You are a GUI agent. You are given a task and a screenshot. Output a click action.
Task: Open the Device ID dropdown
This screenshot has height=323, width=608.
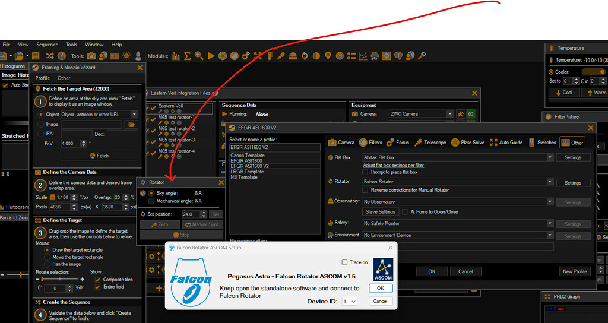coord(349,301)
